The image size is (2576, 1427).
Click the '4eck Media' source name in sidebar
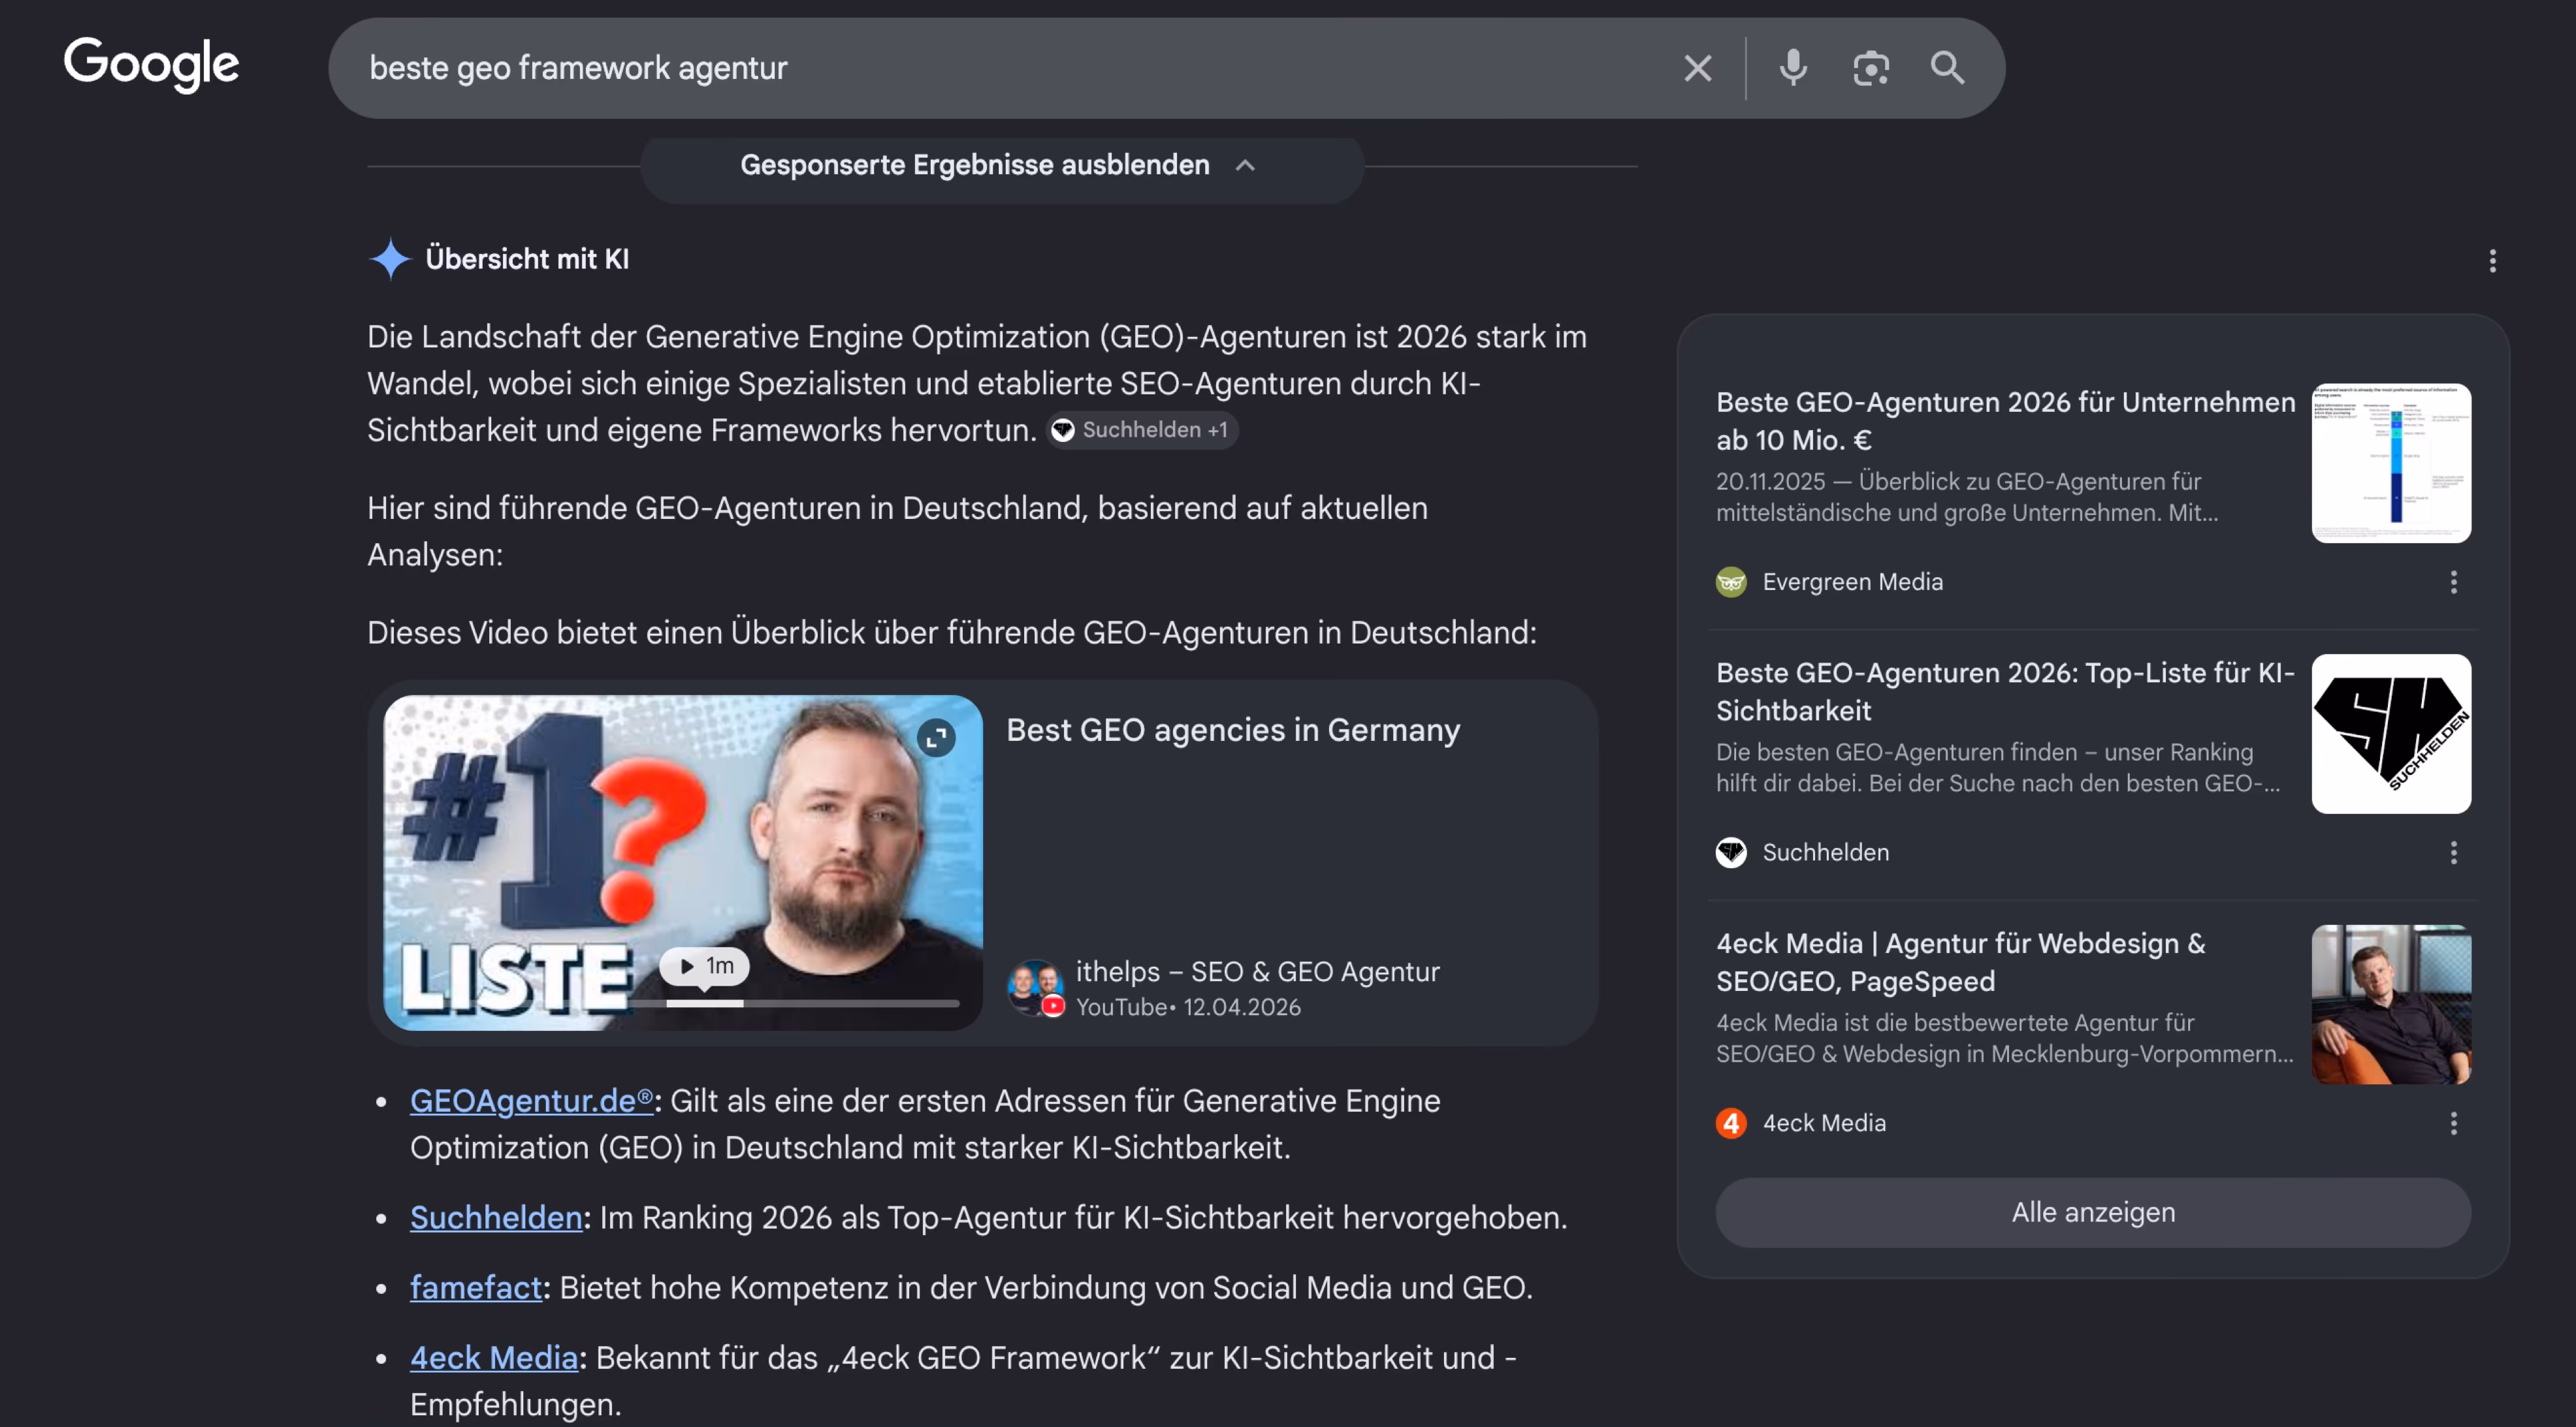point(1824,1123)
